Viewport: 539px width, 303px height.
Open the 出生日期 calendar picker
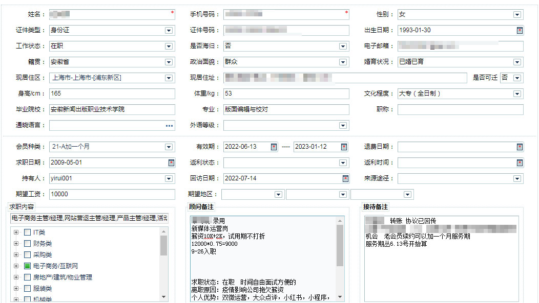[520, 31]
